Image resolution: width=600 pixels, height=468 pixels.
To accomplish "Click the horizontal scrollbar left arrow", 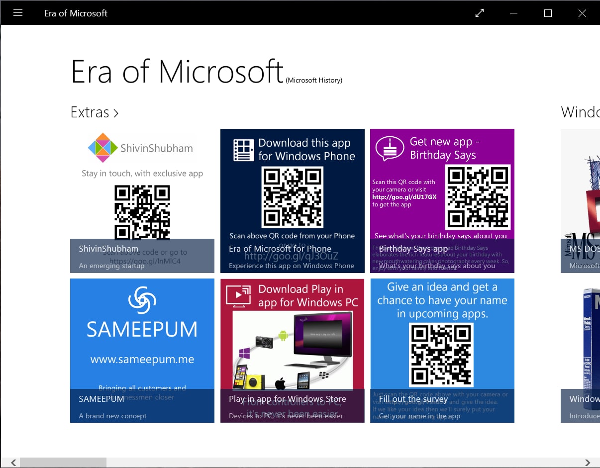I will click(x=13, y=463).
